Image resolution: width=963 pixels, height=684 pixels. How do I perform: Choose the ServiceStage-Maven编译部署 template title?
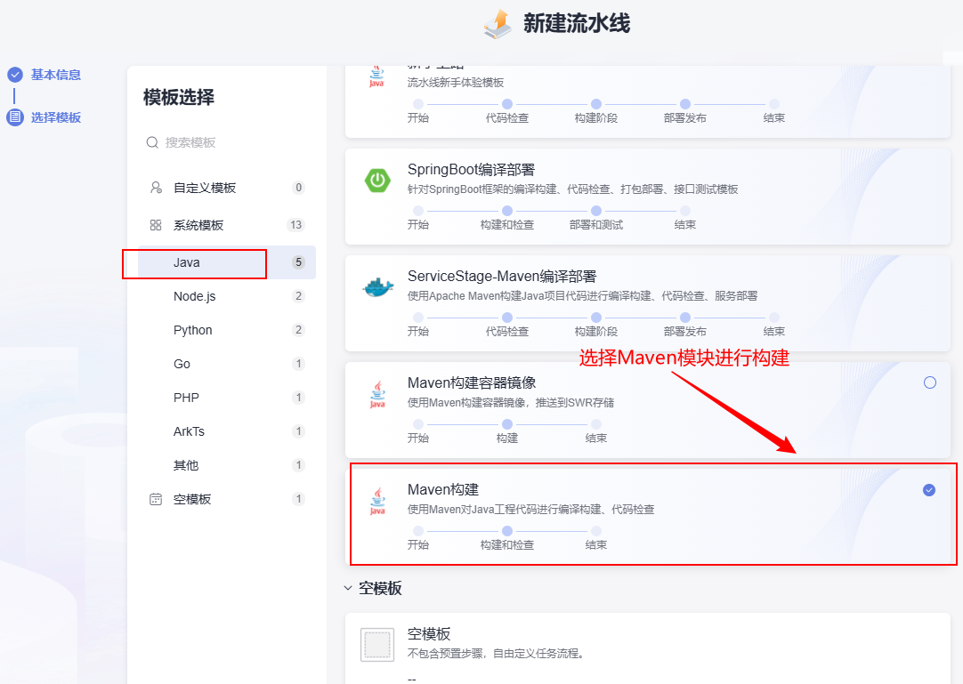(x=502, y=277)
